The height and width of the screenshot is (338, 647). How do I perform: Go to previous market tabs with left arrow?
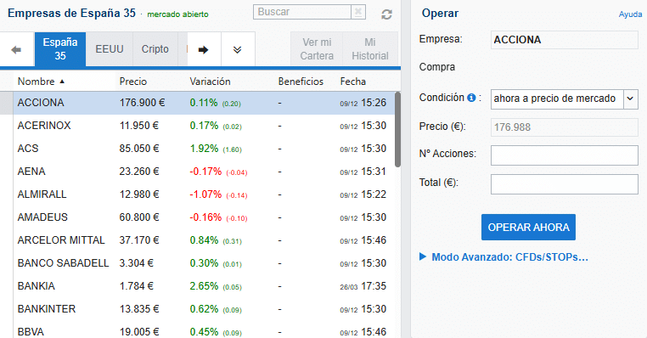coord(16,50)
